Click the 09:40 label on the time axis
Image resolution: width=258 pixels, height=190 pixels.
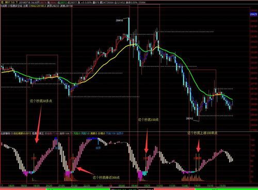pyautogui.click(x=135, y=186)
